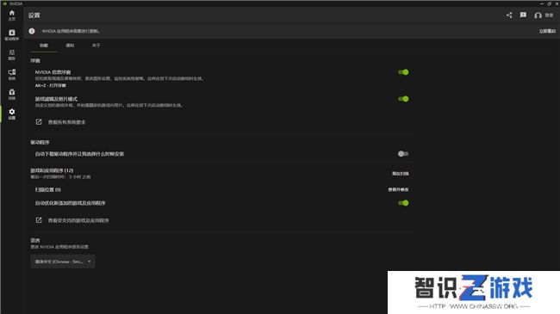Enable automatic driver download switch

[403, 154]
